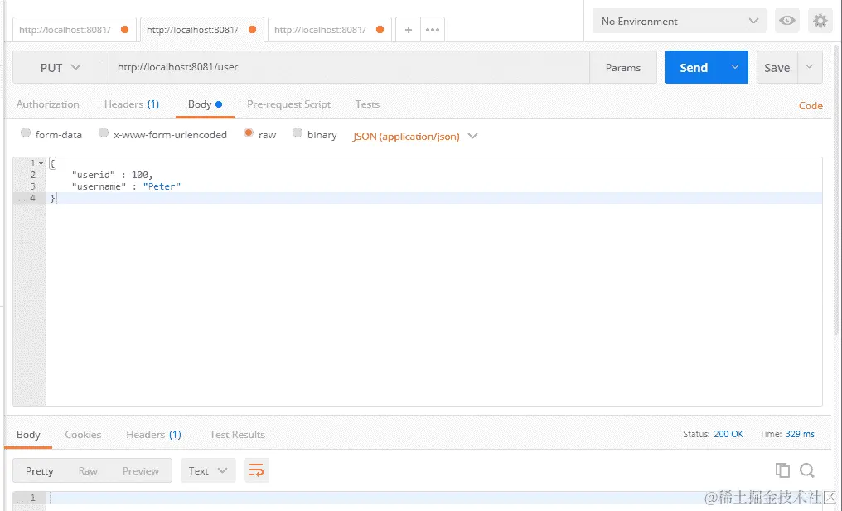
Task: Open tab options three-dot menu
Action: point(433,30)
